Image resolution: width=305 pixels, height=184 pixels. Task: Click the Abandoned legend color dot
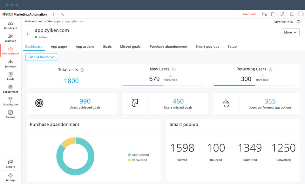coord(129,155)
